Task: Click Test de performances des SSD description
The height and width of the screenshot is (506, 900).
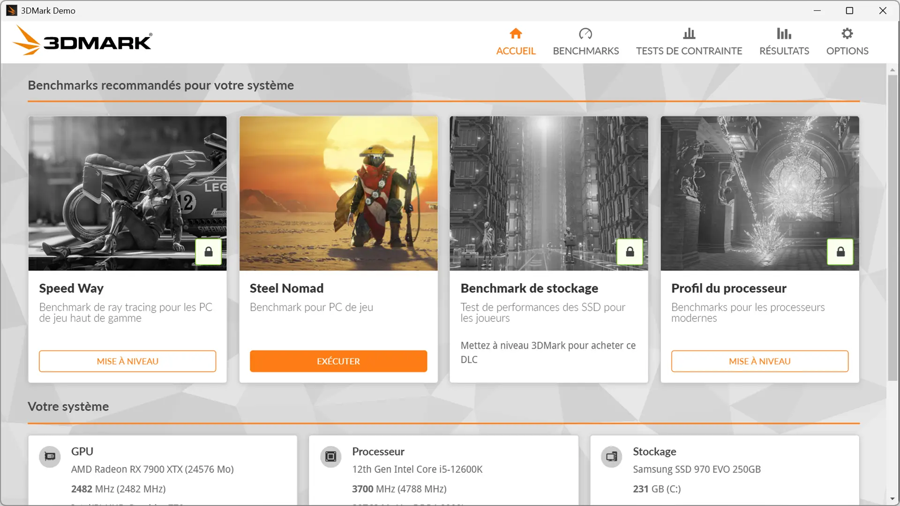Action: pos(543,313)
